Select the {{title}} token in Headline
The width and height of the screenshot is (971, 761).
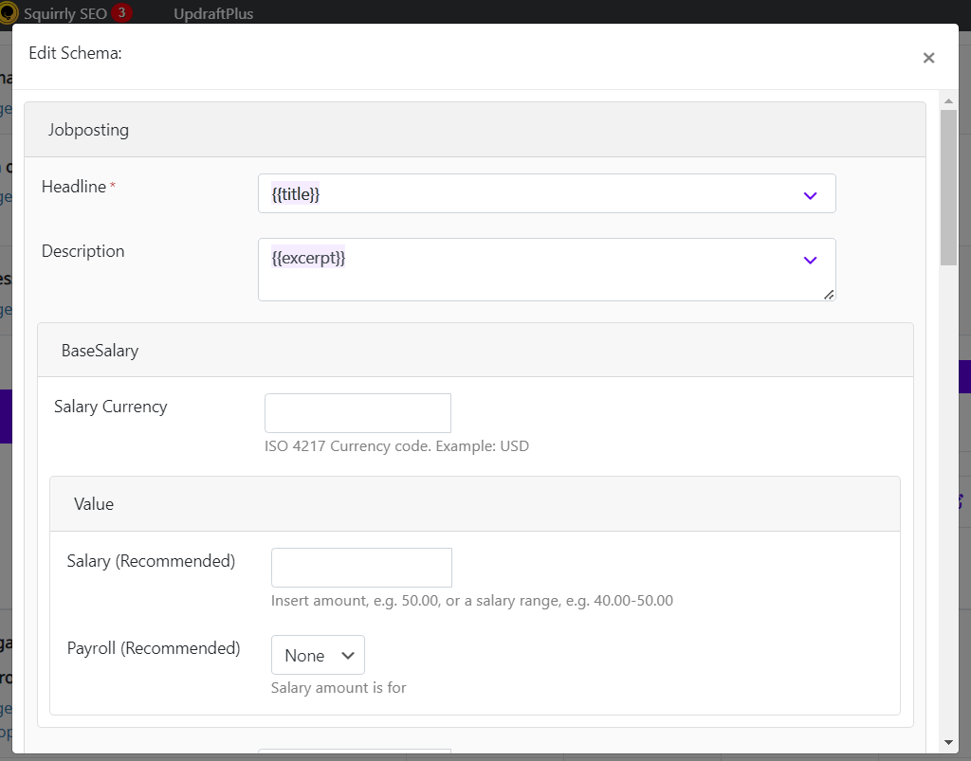(x=296, y=194)
